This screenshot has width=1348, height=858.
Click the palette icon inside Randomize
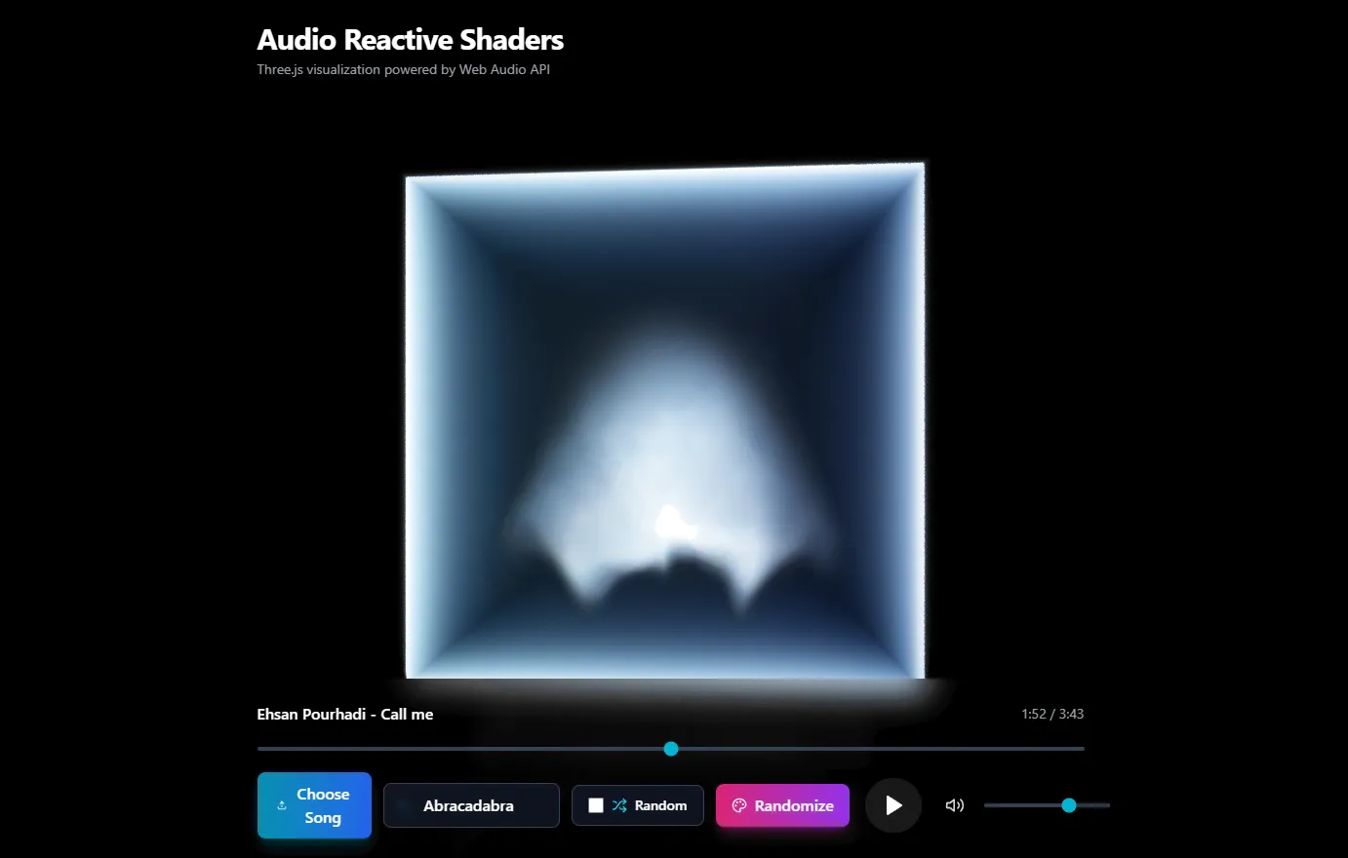(x=738, y=805)
